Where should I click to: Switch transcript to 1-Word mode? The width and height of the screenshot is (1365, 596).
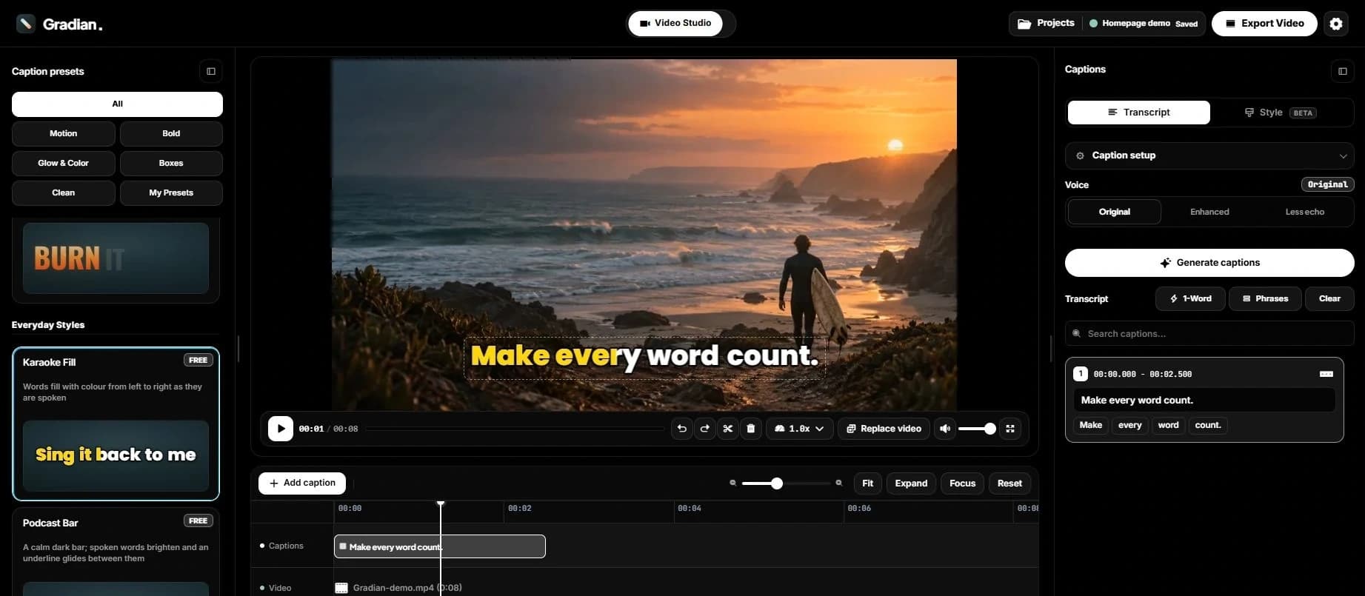1190,298
